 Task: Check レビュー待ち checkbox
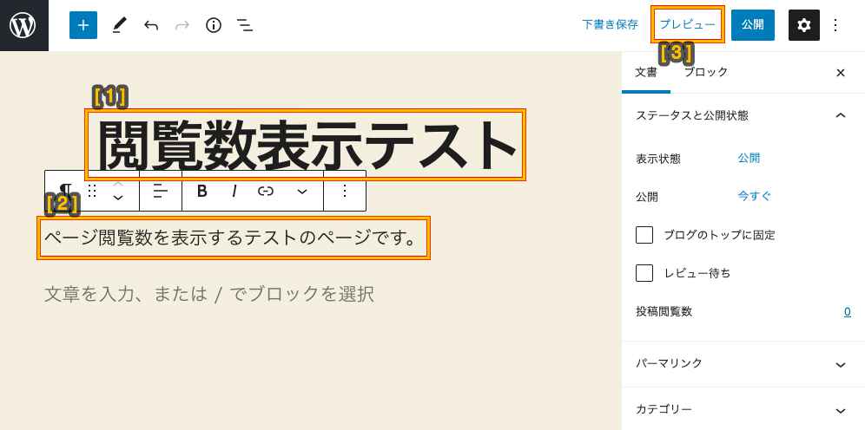tap(644, 273)
